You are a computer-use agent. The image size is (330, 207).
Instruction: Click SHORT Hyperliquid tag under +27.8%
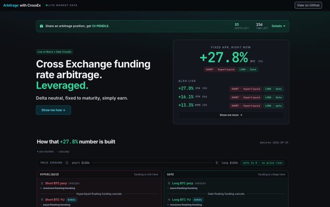pyautogui.click(x=220, y=69)
